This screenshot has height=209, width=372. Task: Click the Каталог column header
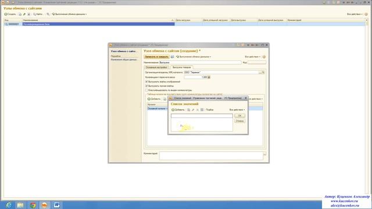(x=158, y=105)
